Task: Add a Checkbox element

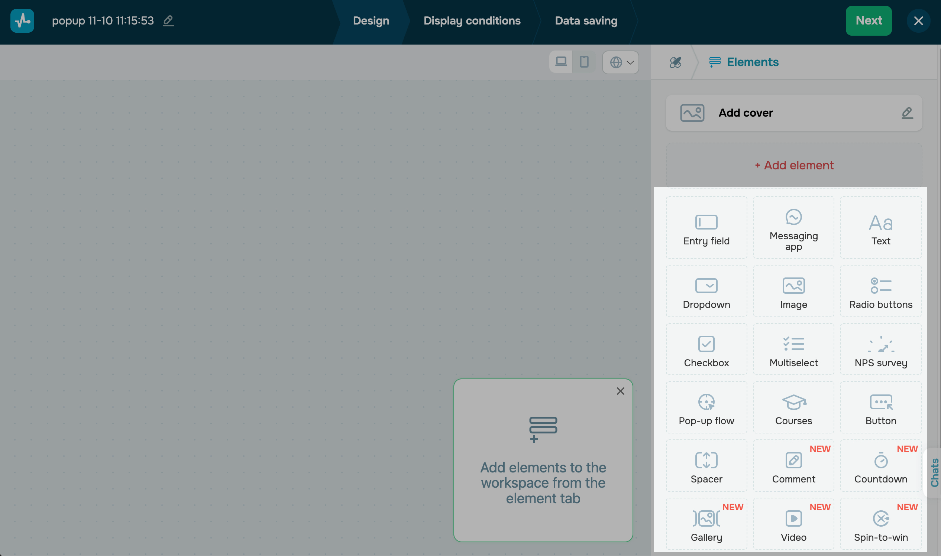Action: 706,349
